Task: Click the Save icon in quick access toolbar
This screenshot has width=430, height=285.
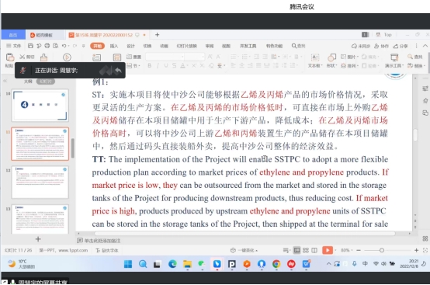Action: coord(30,46)
